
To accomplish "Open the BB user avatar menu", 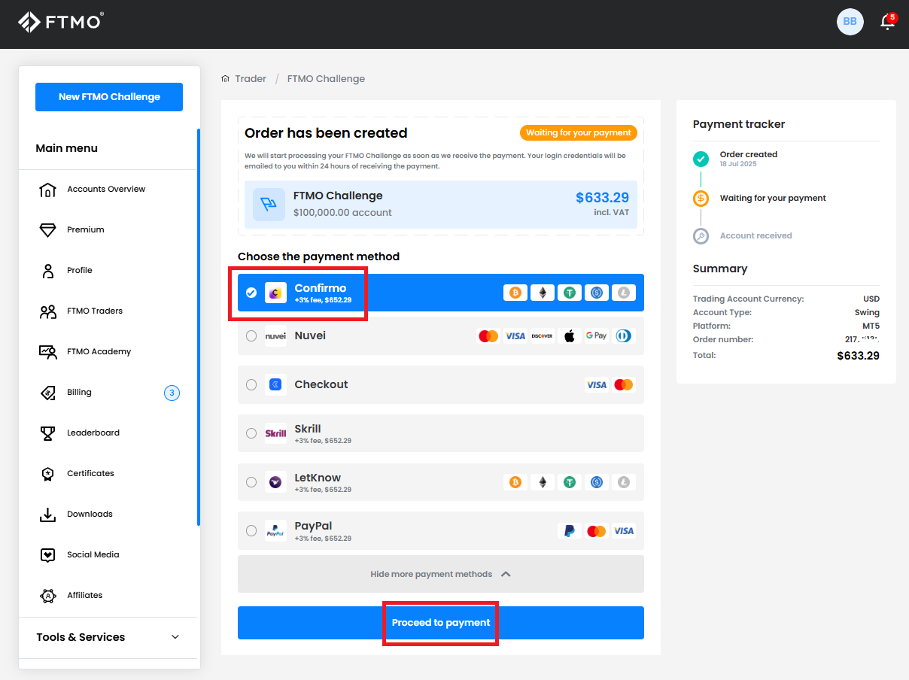I will (850, 22).
